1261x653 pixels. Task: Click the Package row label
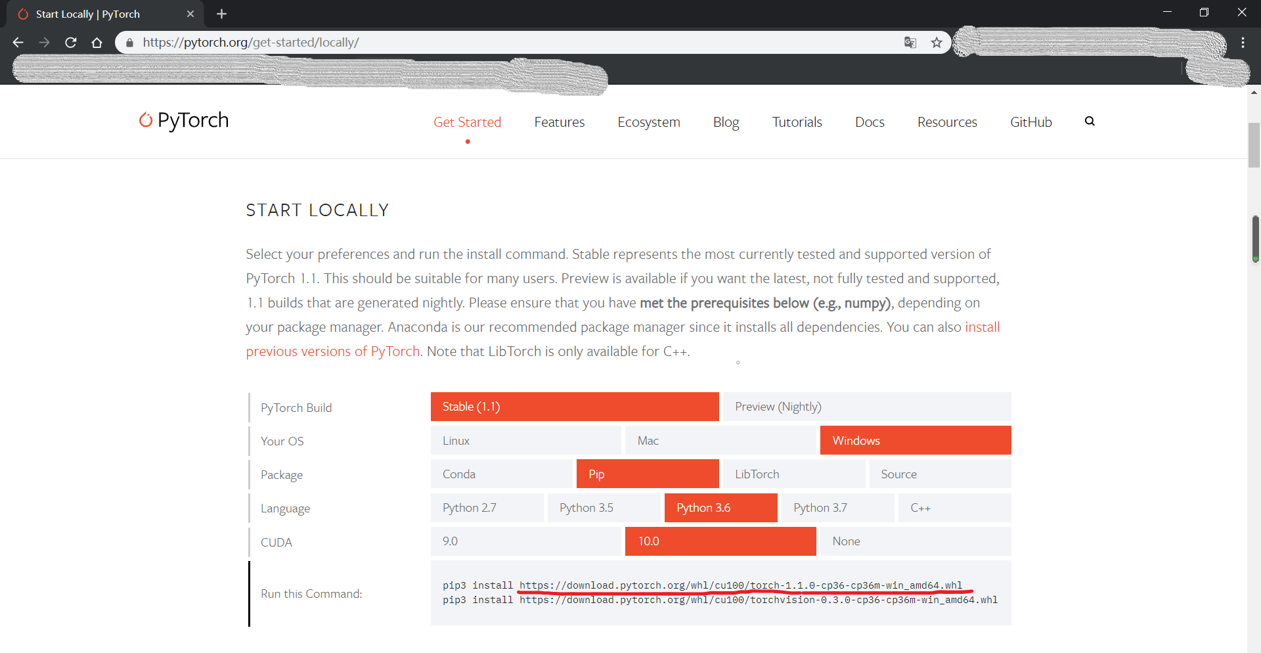click(281, 475)
